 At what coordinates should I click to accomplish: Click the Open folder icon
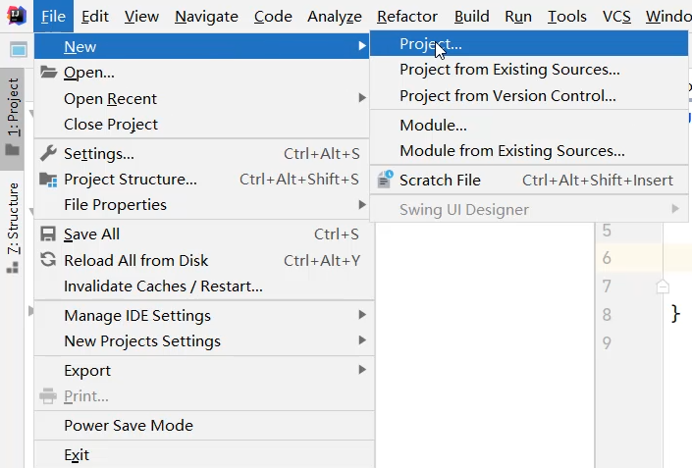pyautogui.click(x=48, y=72)
